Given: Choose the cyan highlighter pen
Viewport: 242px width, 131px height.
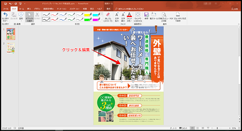Looking at the screenshot, I should click(96, 15).
